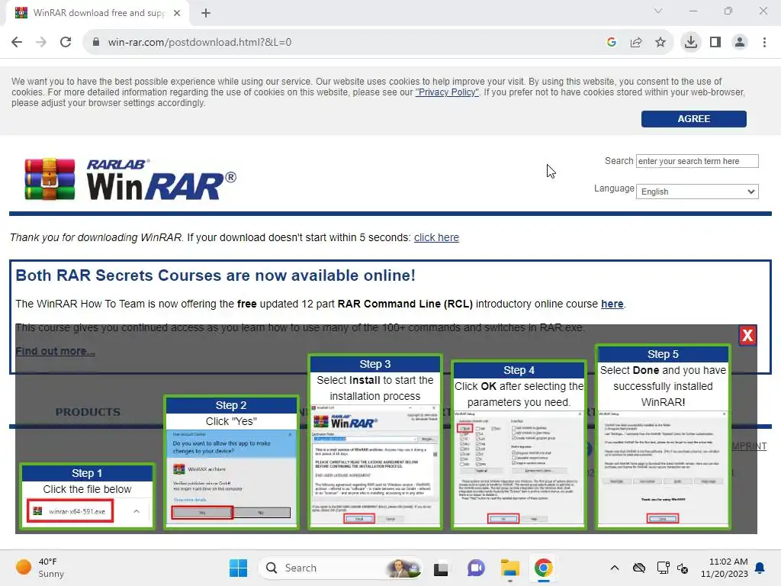Open File Explorer from taskbar
Viewport: 781px width, 586px height.
pyautogui.click(x=510, y=568)
